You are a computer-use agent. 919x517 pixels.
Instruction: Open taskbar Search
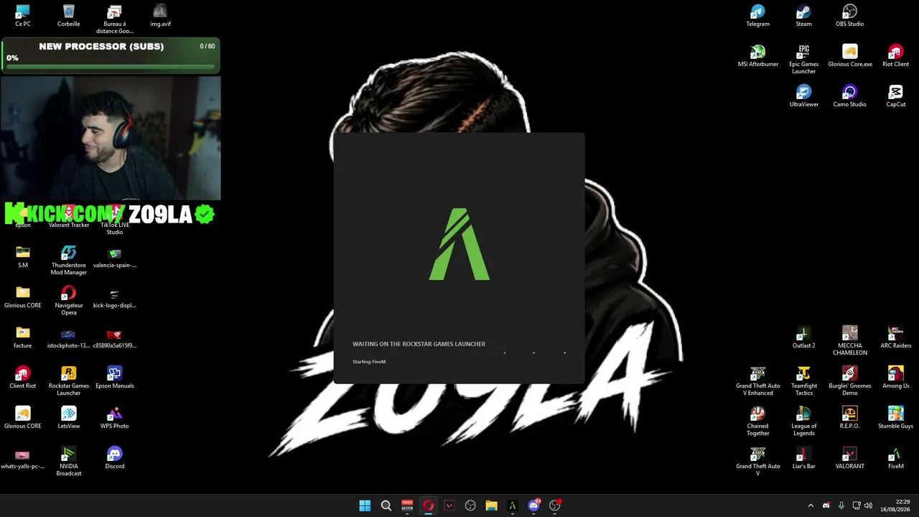tap(386, 506)
